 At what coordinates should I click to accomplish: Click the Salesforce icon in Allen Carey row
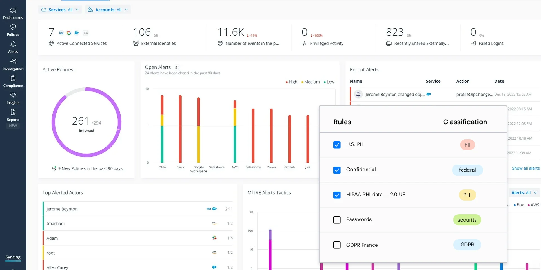[214, 267]
